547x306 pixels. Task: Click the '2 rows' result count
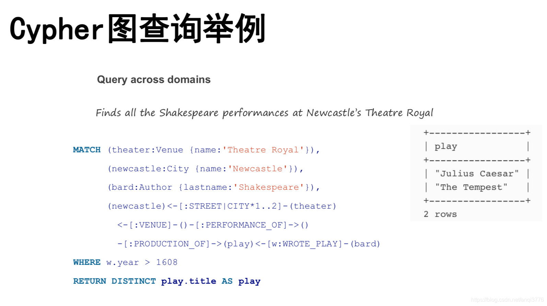coord(440,214)
